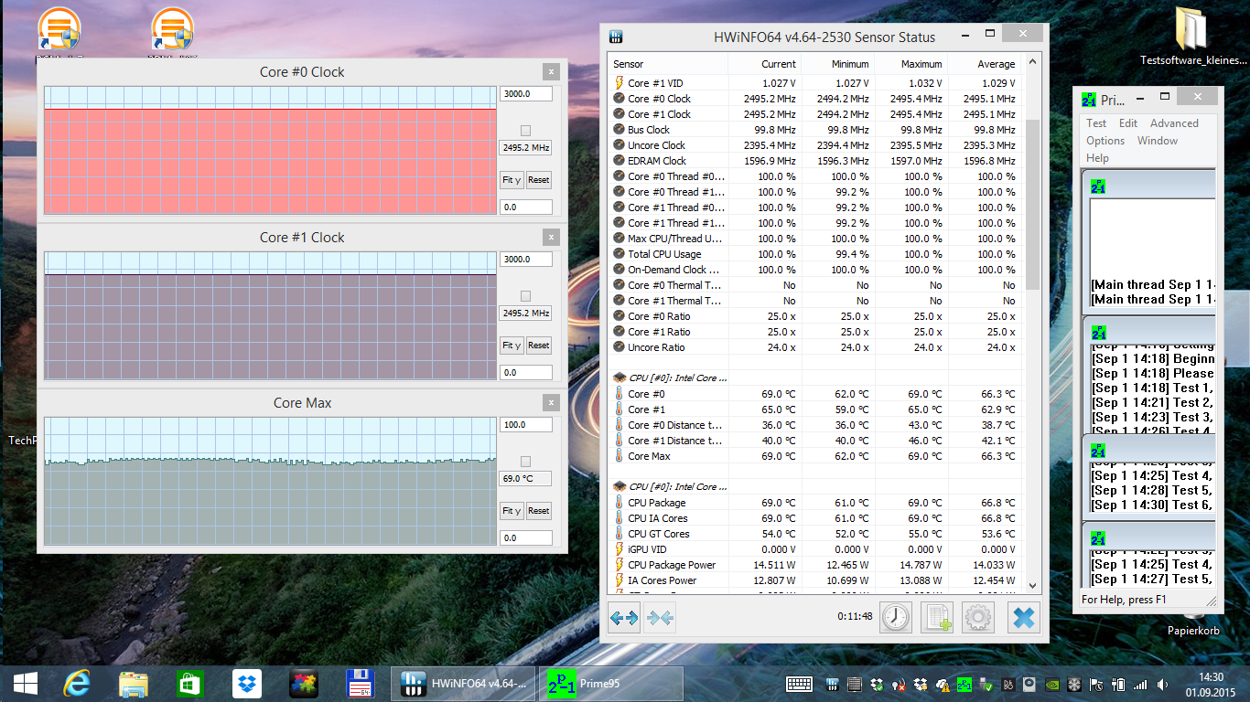Image resolution: width=1250 pixels, height=702 pixels.
Task: Click the scroll-up arrow in HWiNFO64 sensor list
Action: [x=1033, y=62]
